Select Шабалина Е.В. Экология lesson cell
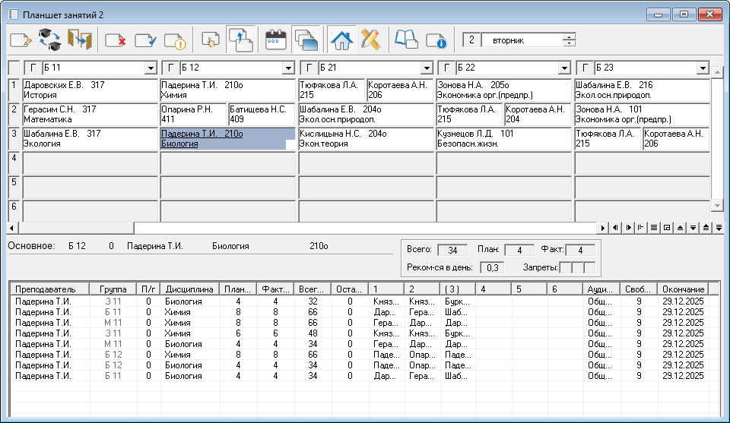 pyautogui.click(x=90, y=138)
